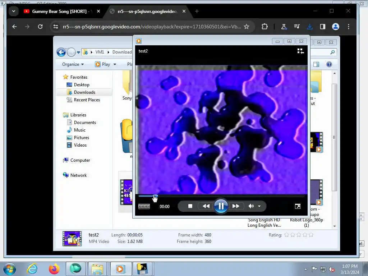Open the browser profile icon
The image size is (368, 276).
click(336, 27)
